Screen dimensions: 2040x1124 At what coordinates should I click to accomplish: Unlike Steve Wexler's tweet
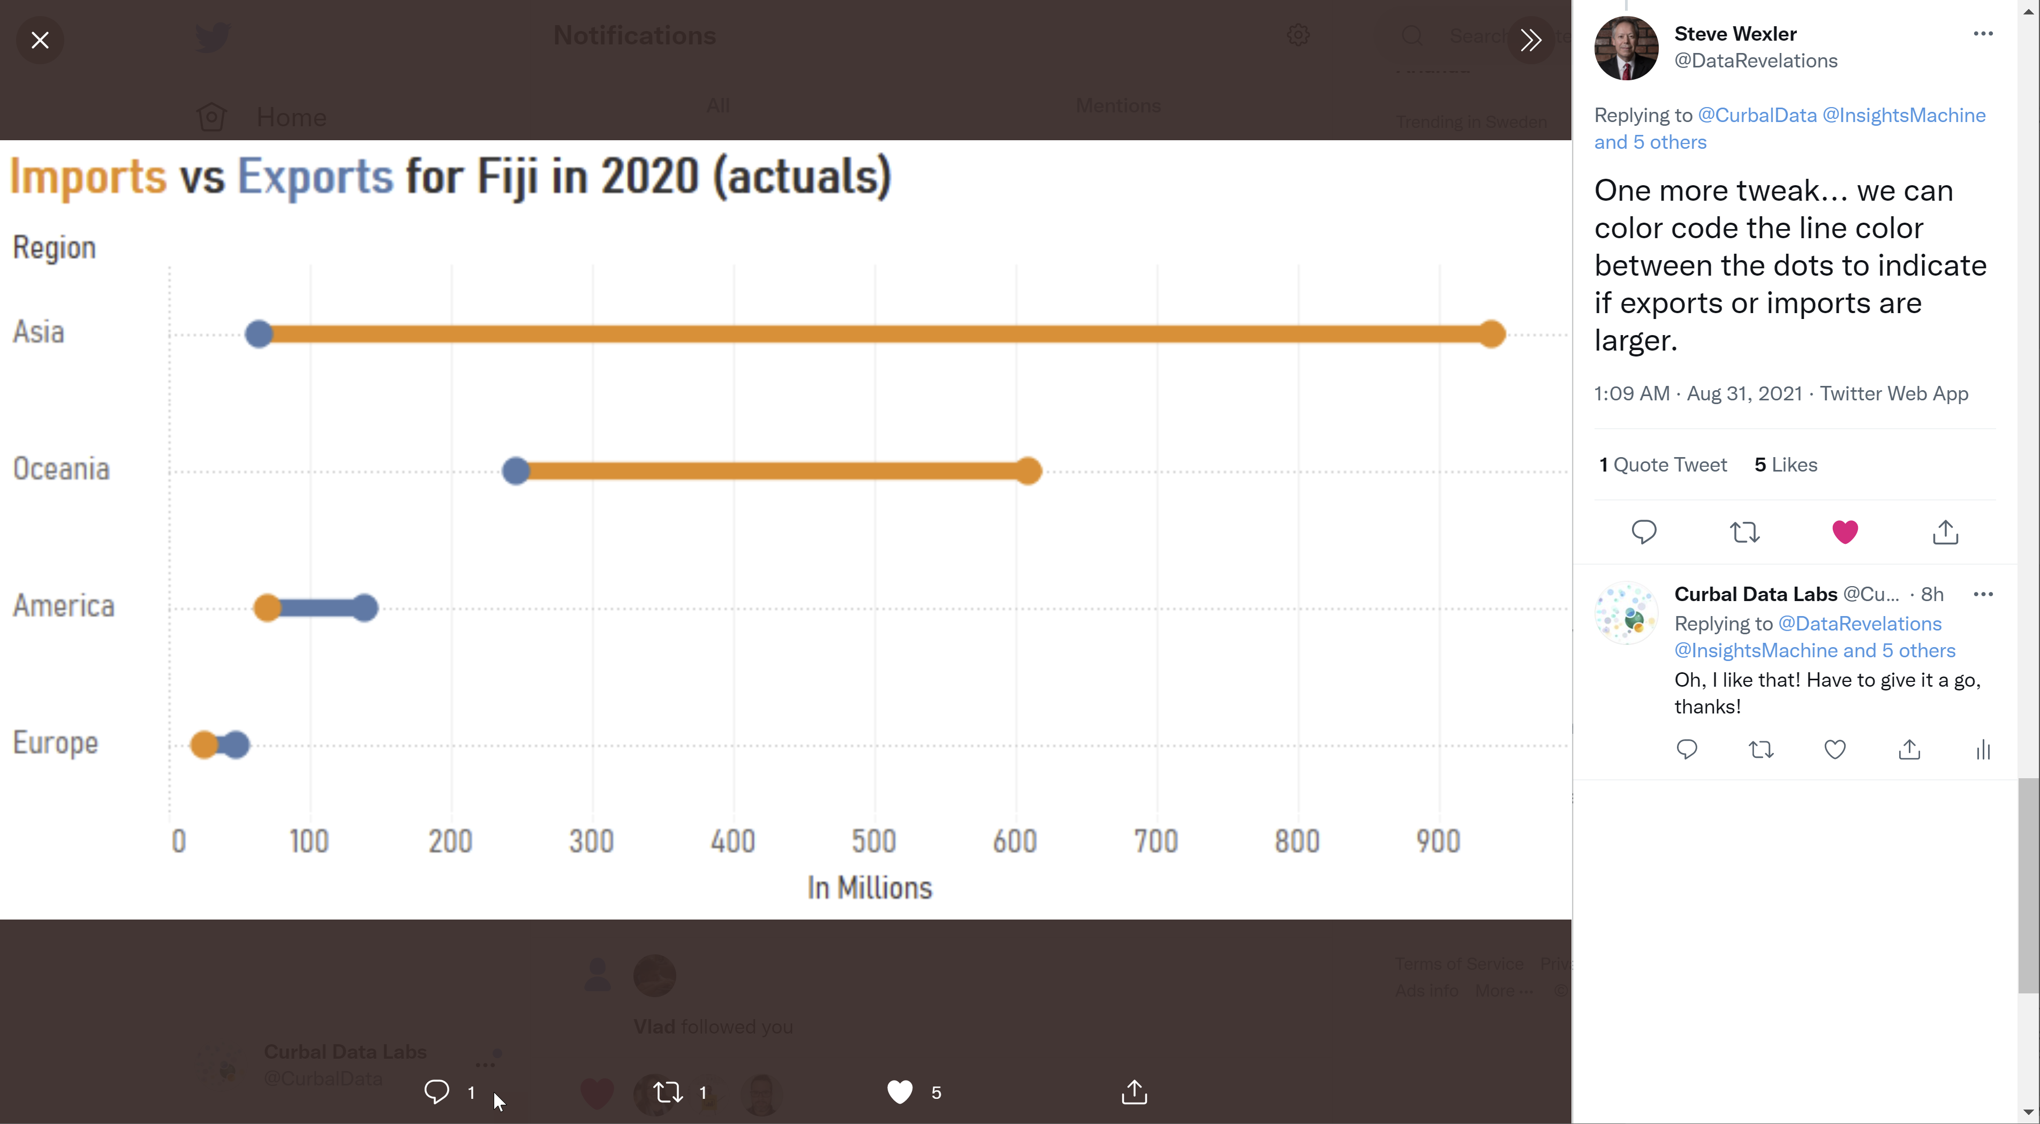click(1845, 532)
